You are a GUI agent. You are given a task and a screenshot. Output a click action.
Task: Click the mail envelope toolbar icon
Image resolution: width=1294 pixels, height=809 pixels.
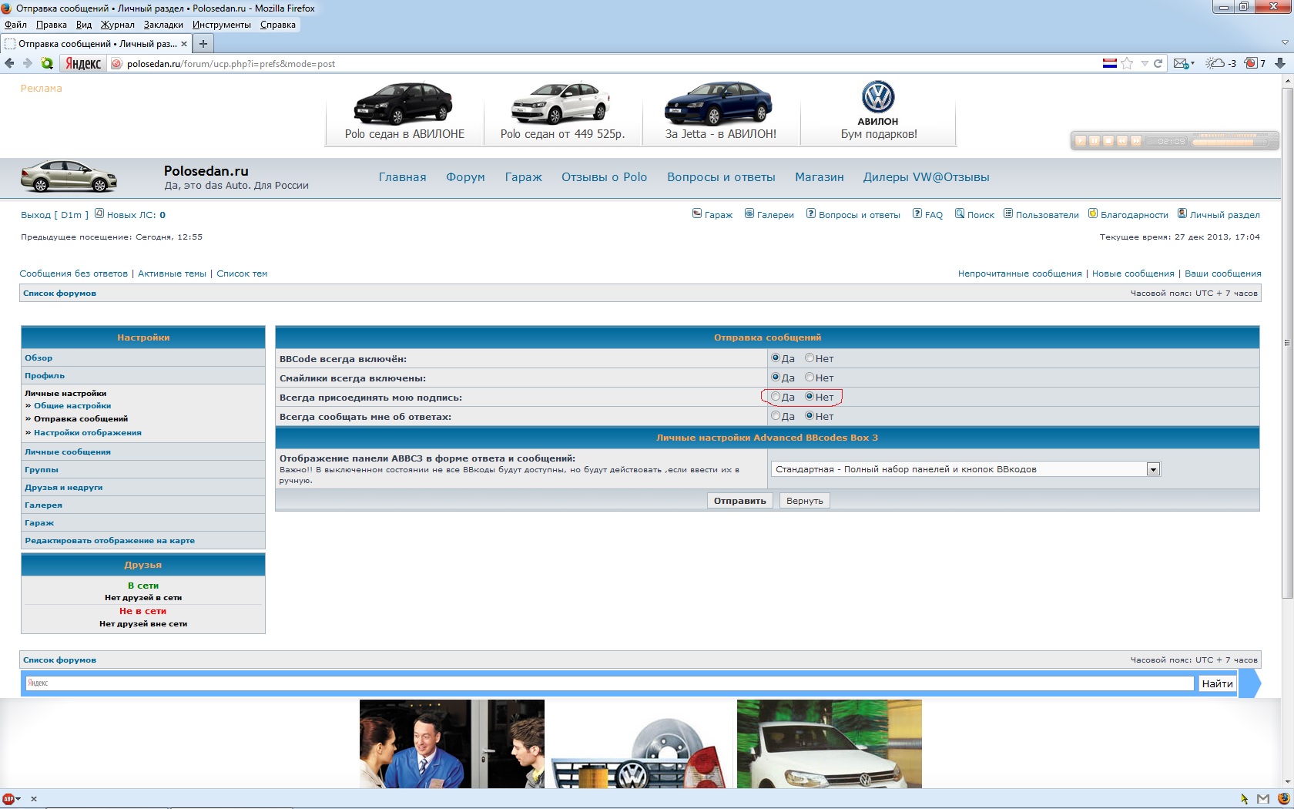(x=1180, y=64)
